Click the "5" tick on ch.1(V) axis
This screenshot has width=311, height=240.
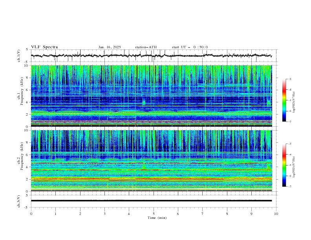(x=27, y=50)
